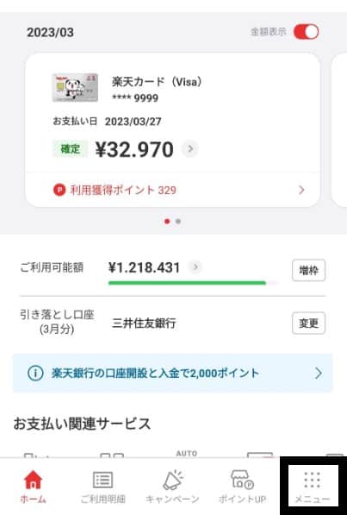
Task: Open the メニュー grid dots icon
Action: click(x=312, y=480)
